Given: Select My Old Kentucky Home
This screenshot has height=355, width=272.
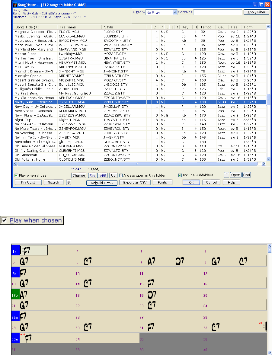Looking at the screenshot, I should [140, 98].
